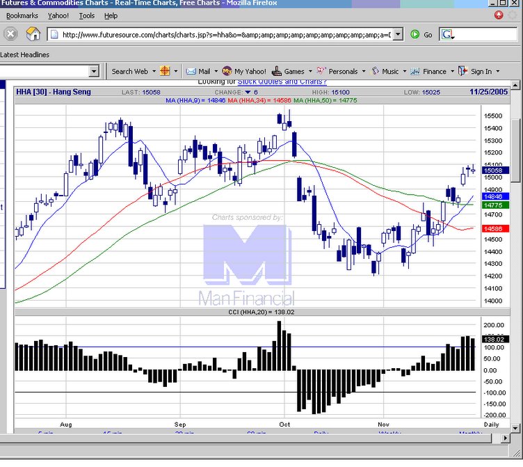Screen dimensions: 523x467
Task: Click the Yahoo toolbar orange target icon
Action: tap(165, 71)
